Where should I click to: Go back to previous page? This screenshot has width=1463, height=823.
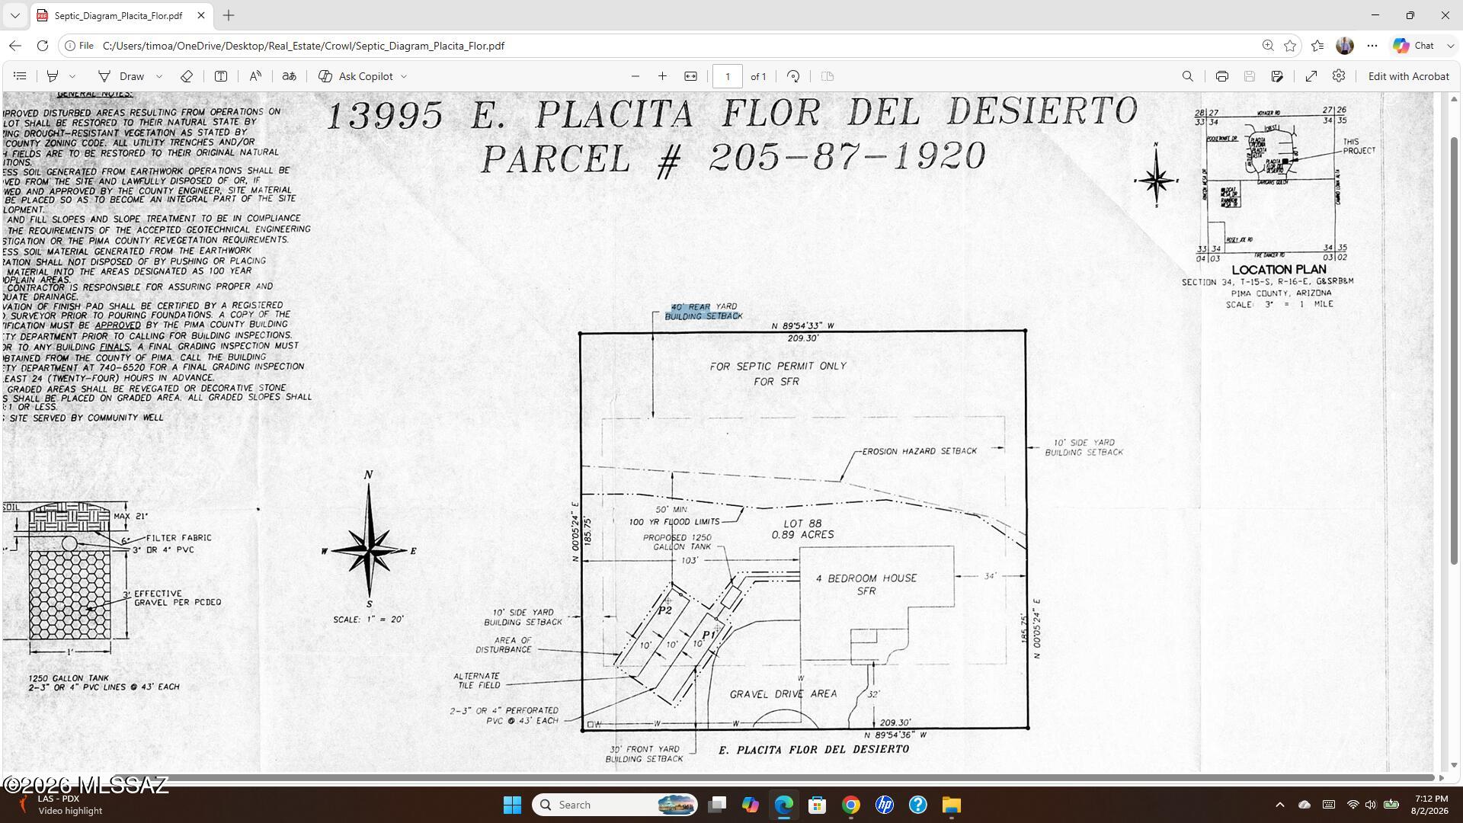click(x=15, y=46)
